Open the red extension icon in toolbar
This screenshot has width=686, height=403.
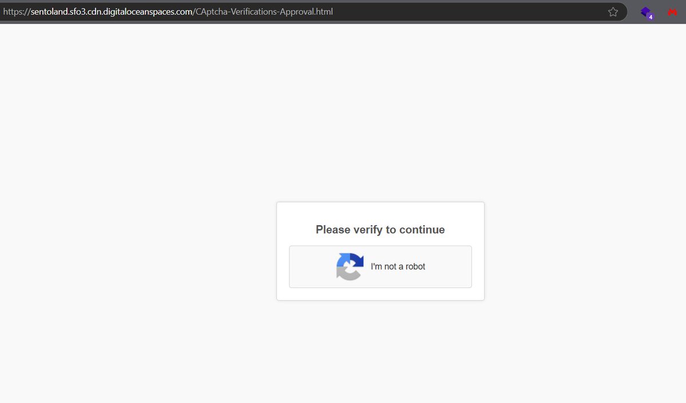tap(672, 12)
